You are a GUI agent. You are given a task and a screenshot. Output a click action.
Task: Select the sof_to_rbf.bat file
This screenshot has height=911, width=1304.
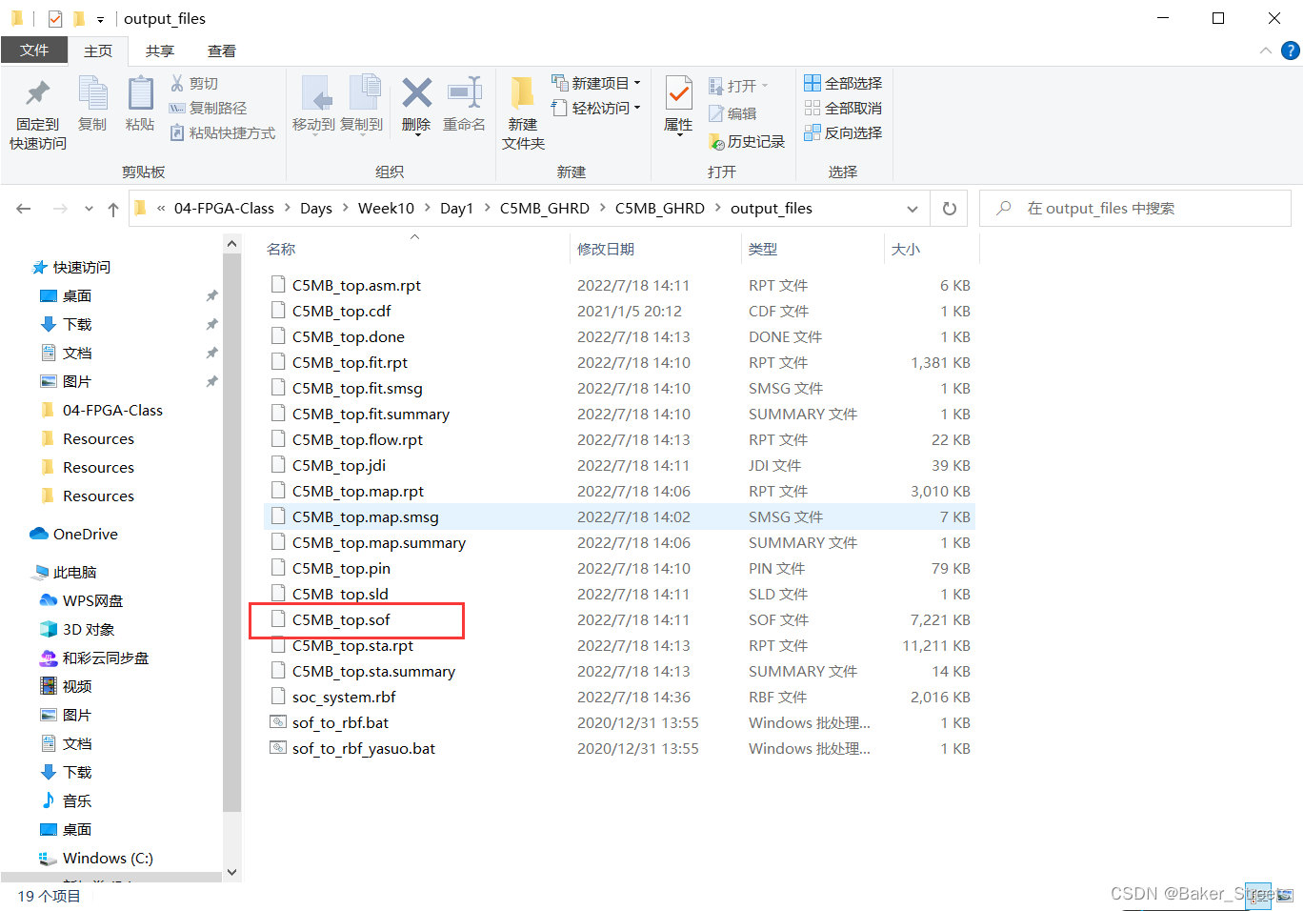340,723
